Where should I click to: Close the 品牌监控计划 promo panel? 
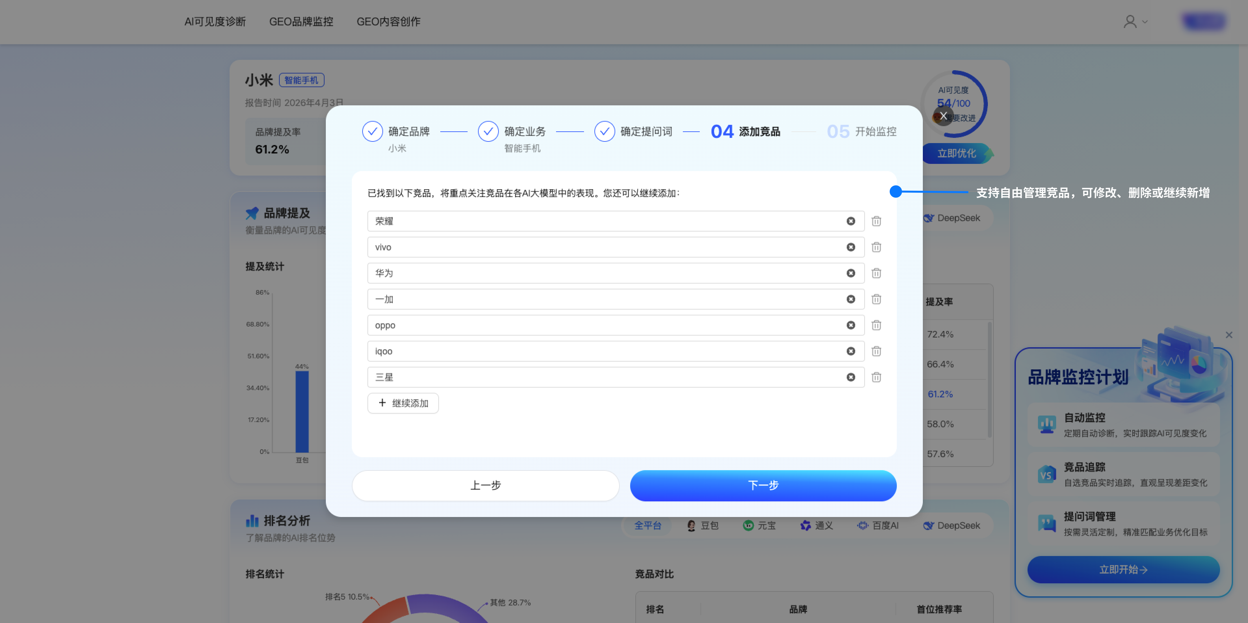click(1228, 335)
